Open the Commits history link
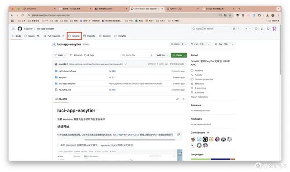This screenshot has width=290, height=172. coord(177,64)
